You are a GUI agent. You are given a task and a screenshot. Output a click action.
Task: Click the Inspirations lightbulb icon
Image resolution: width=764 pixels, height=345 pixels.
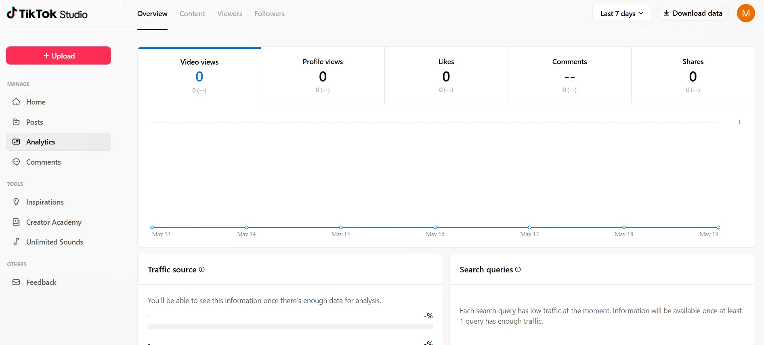click(x=16, y=202)
